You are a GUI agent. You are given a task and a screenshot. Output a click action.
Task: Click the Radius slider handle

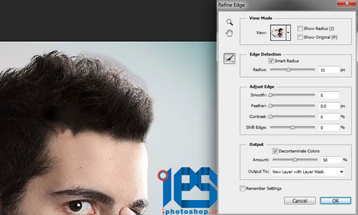click(x=289, y=69)
